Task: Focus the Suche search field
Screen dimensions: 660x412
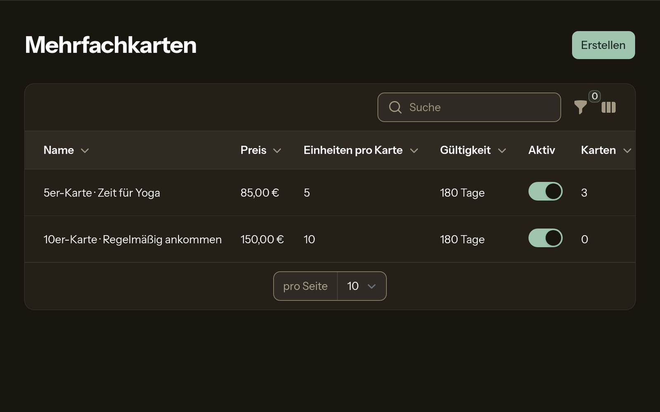Action: (x=469, y=107)
